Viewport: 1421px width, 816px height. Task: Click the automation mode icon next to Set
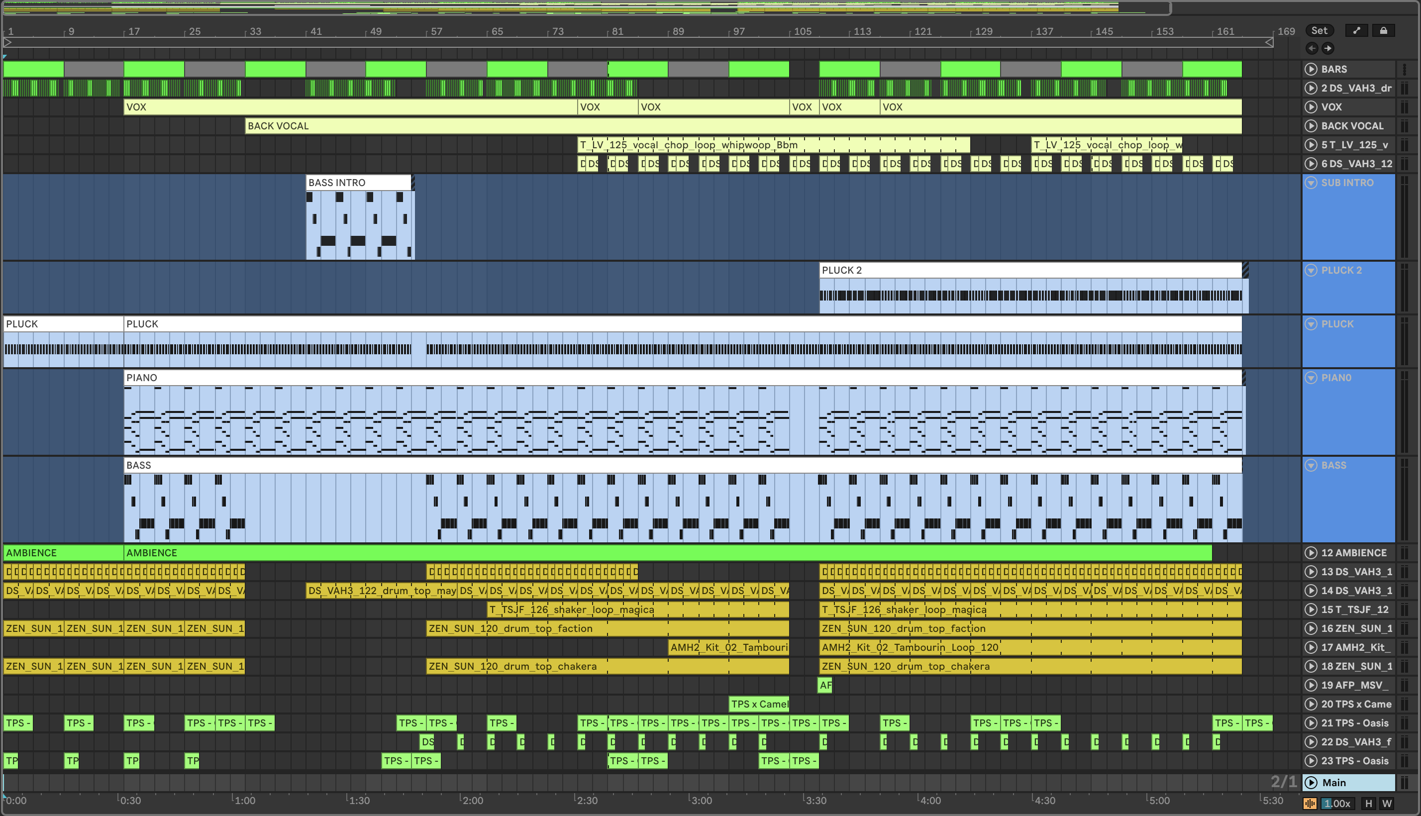pos(1356,31)
